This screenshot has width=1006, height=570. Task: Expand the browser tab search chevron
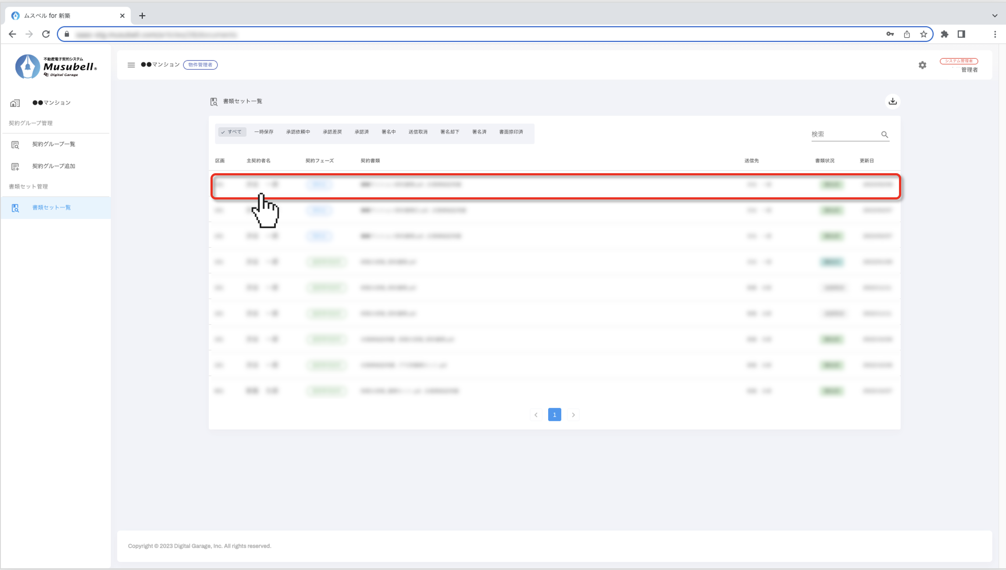click(994, 16)
